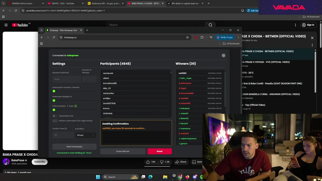322x181 pixels.
Task: Open new tab in Kickaway window
Action: point(87,30)
